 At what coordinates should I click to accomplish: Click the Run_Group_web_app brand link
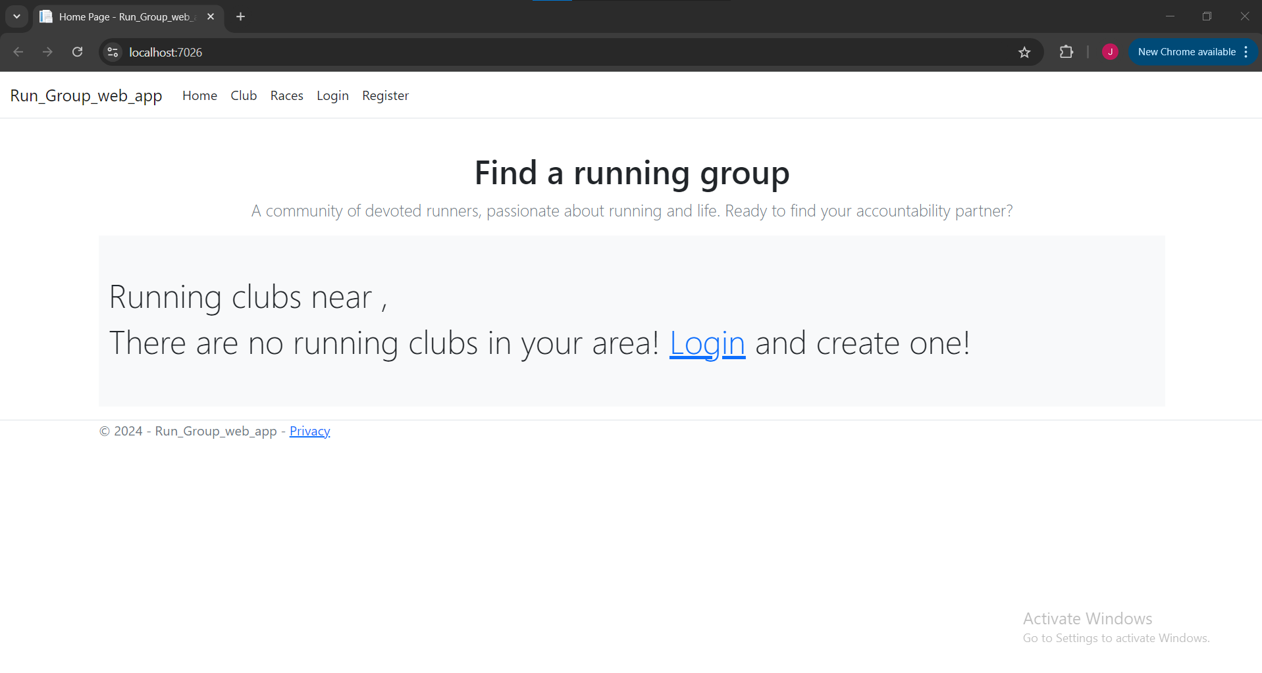coord(86,95)
